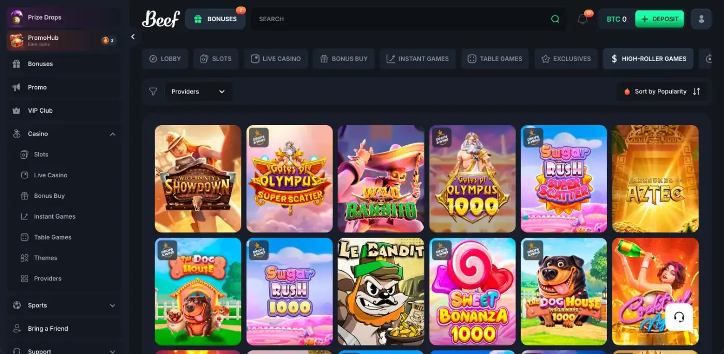This screenshot has height=354, width=724.
Task: Open the Providers filter dropdown
Action: (x=198, y=91)
